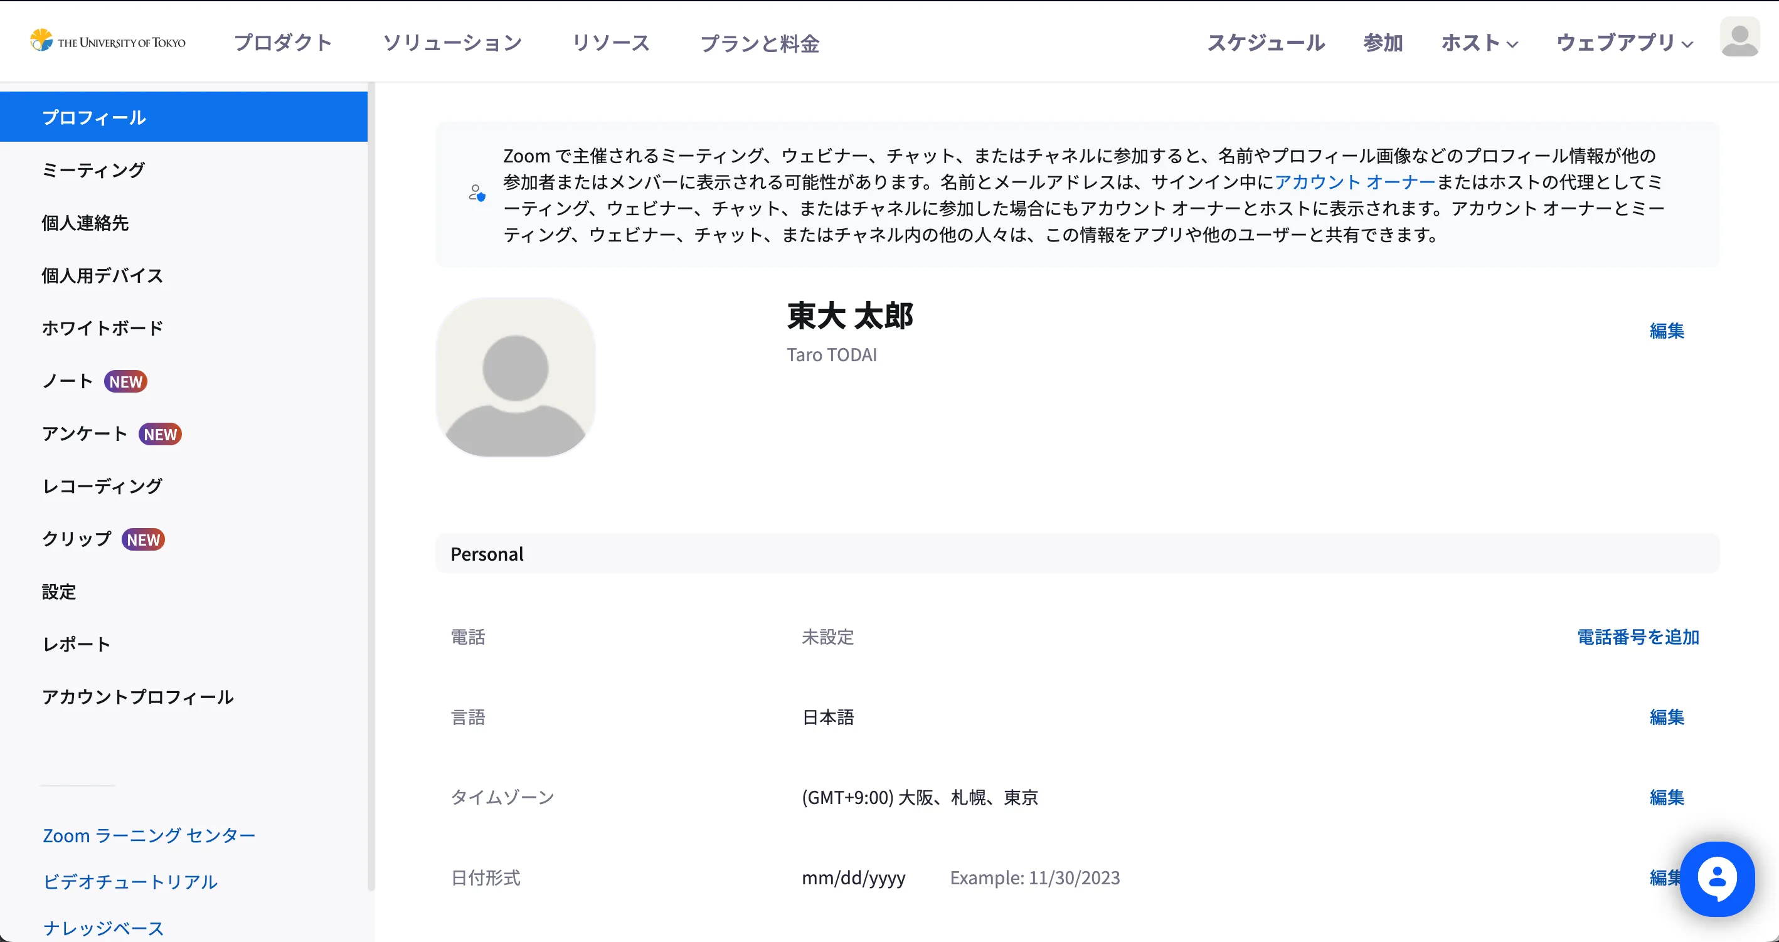Click the large profile picture placeholder
Image resolution: width=1779 pixels, height=942 pixels.
coord(515,377)
